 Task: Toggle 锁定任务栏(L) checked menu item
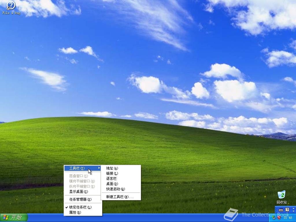83,207
